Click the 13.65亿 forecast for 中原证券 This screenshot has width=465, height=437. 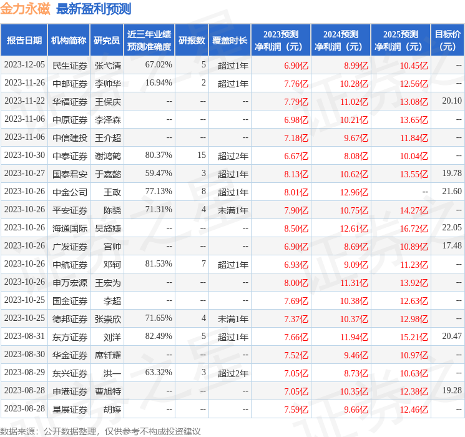pos(414,120)
